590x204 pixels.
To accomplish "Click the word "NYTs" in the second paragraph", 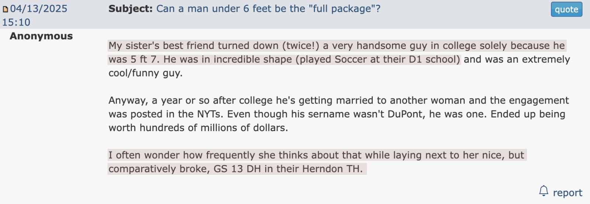I will click(x=209, y=114).
